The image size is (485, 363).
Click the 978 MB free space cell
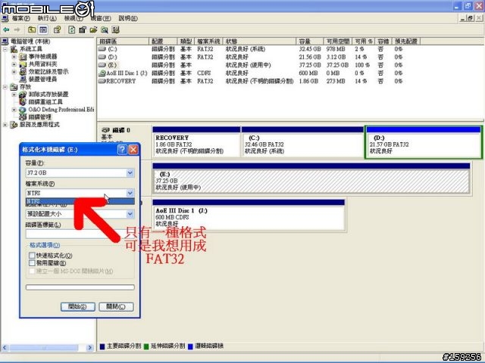click(336, 49)
